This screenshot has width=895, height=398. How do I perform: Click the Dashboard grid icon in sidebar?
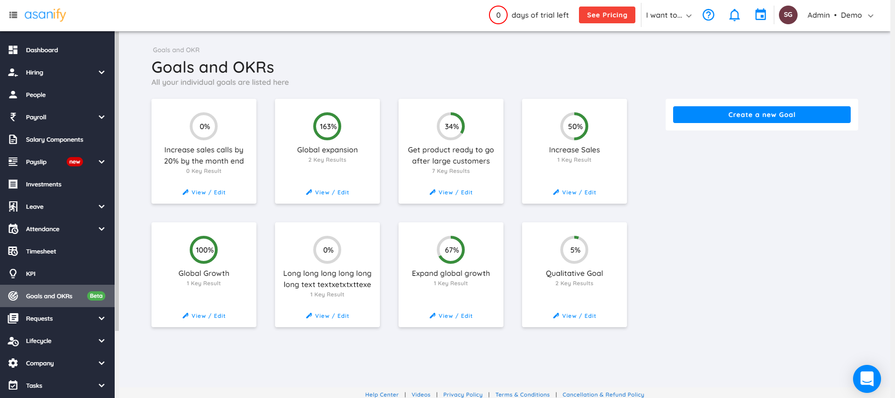pos(13,50)
